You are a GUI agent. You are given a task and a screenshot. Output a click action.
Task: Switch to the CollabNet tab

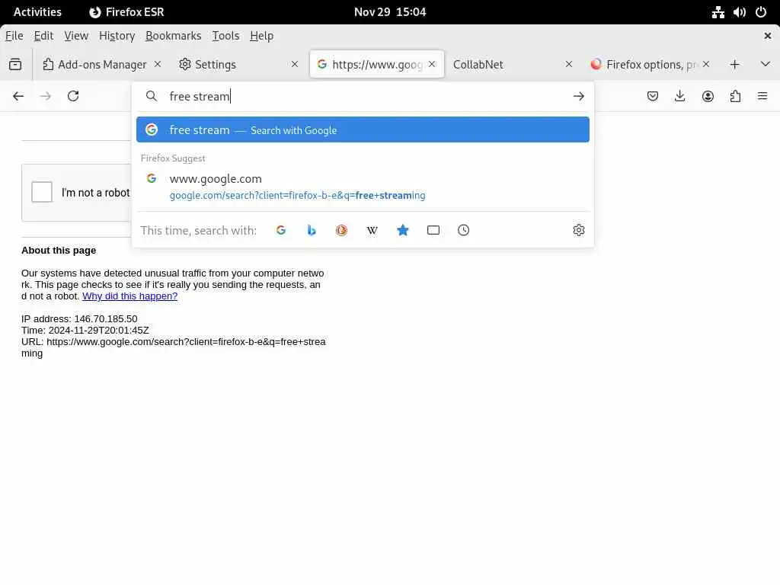coord(513,64)
